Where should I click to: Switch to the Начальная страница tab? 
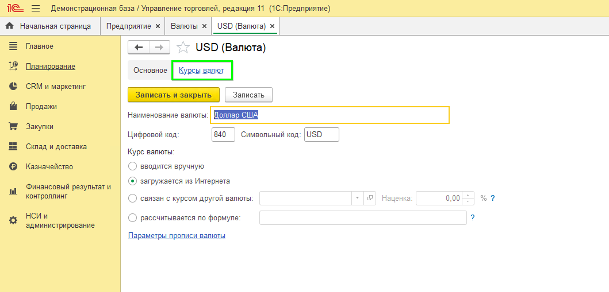click(x=51, y=26)
